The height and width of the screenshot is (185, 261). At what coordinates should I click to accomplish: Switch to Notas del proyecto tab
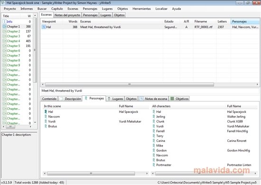[67, 15]
